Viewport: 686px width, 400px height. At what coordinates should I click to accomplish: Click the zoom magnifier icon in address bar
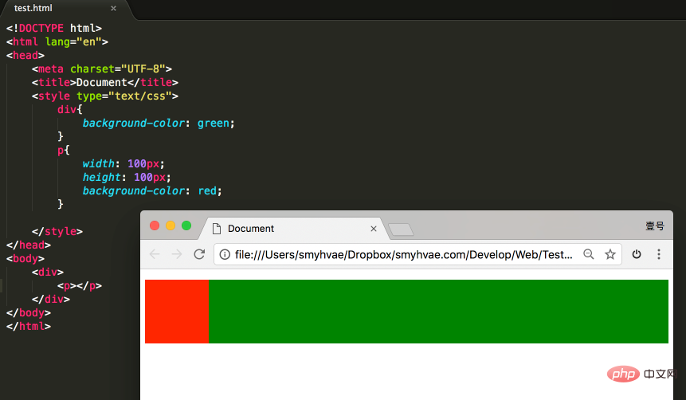click(589, 254)
